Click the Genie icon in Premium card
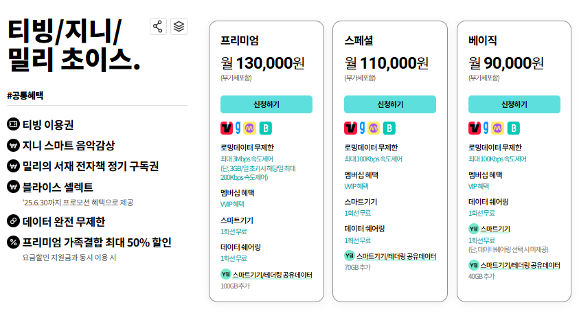The image size is (579, 318). 238,128
